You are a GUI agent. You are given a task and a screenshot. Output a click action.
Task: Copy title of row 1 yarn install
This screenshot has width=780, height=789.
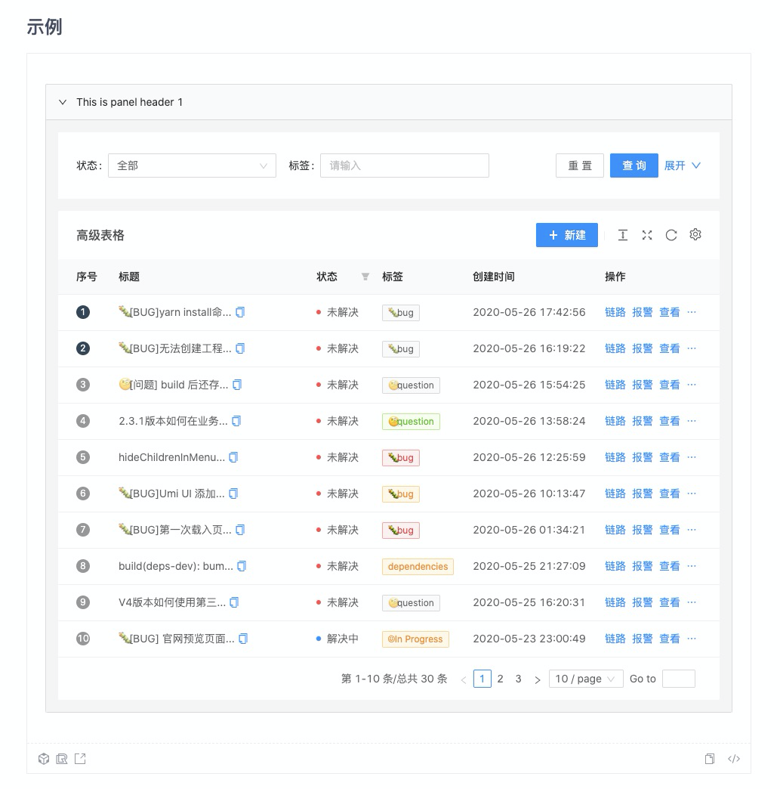pyautogui.click(x=240, y=312)
